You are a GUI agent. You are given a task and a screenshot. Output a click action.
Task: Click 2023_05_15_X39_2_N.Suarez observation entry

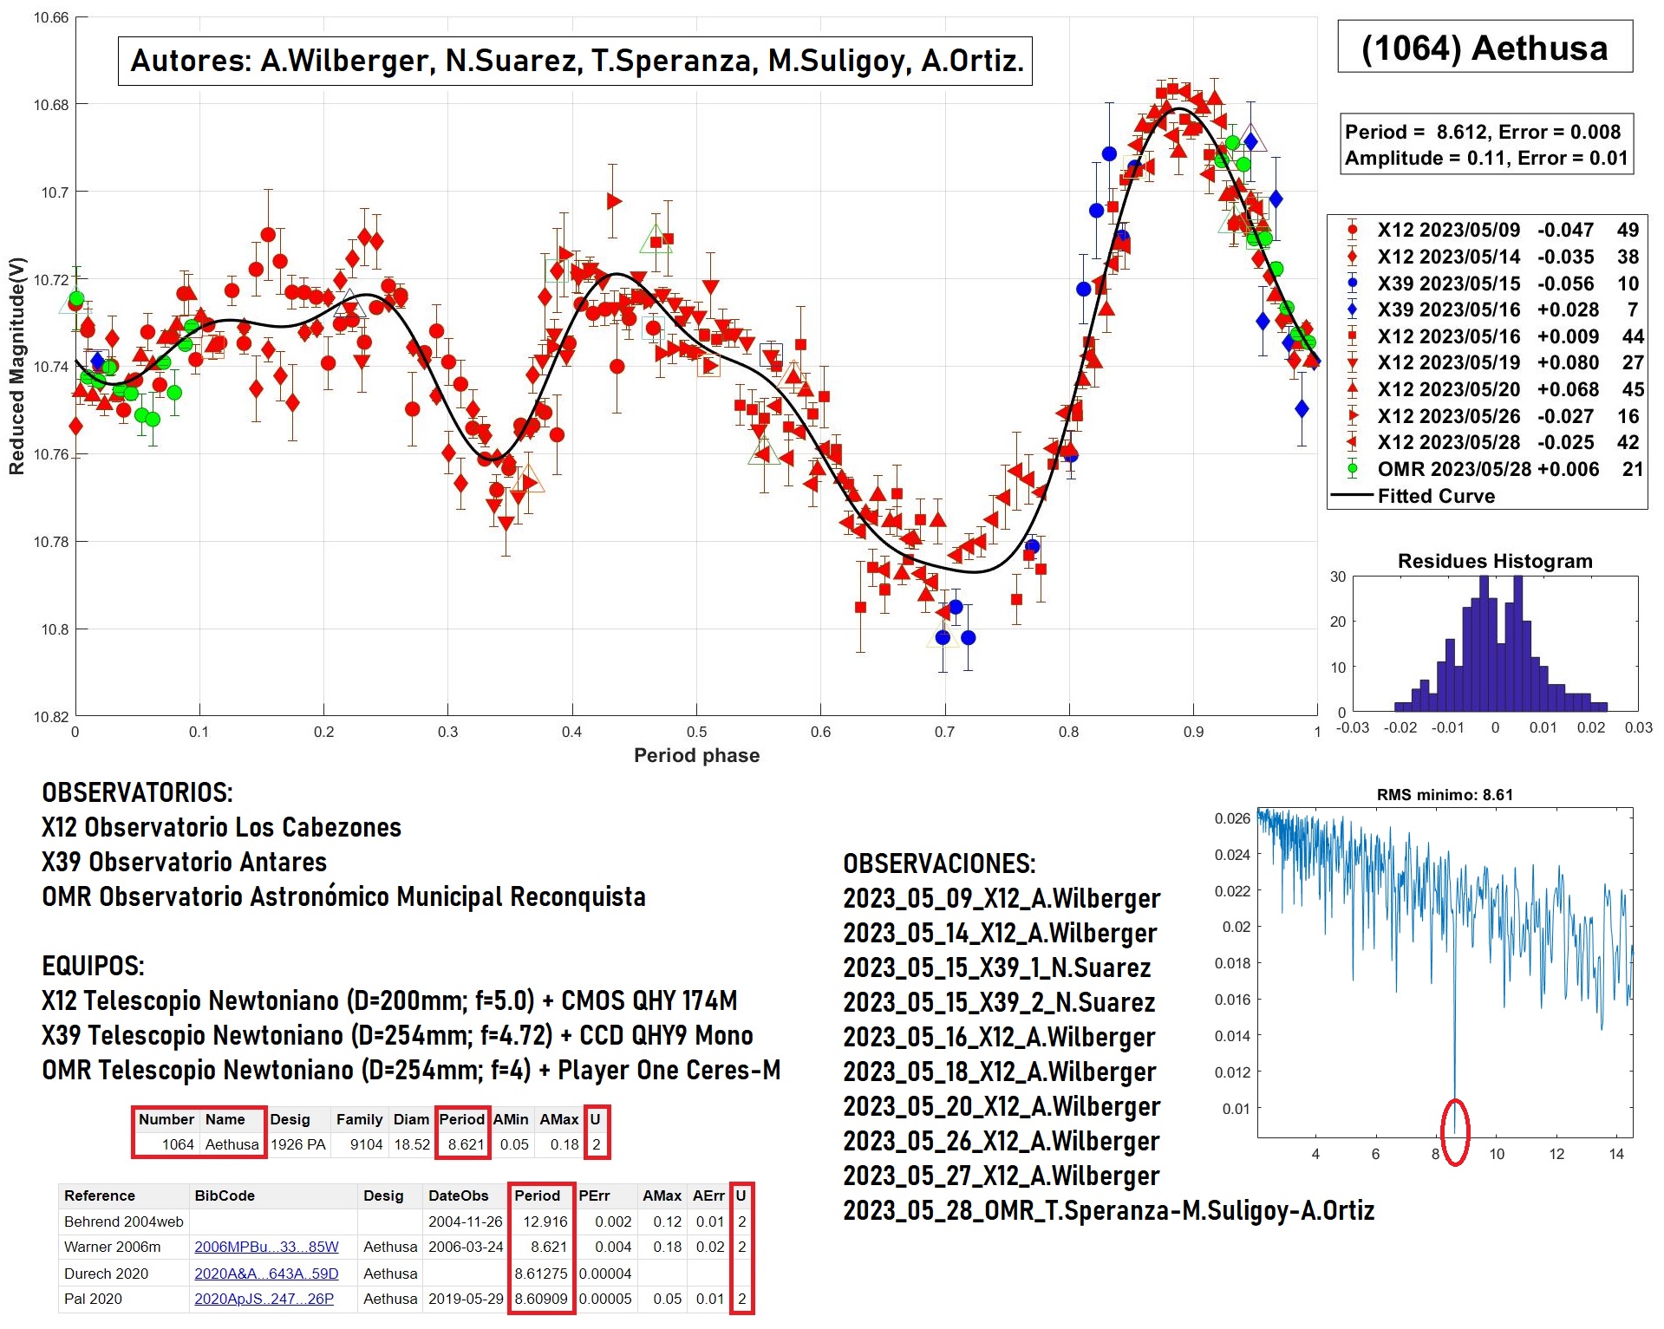pyautogui.click(x=999, y=1002)
